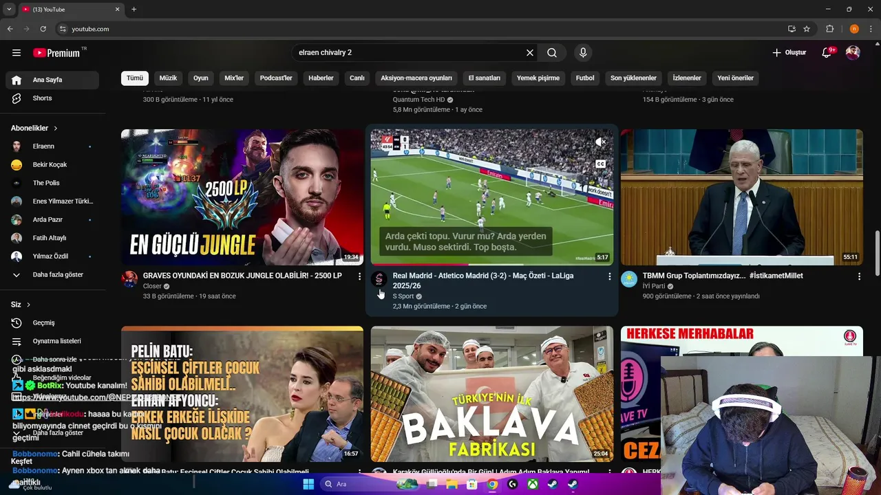Viewport: 881px width, 495px height.
Task: Open more options for the TBMM video
Action: point(859,276)
